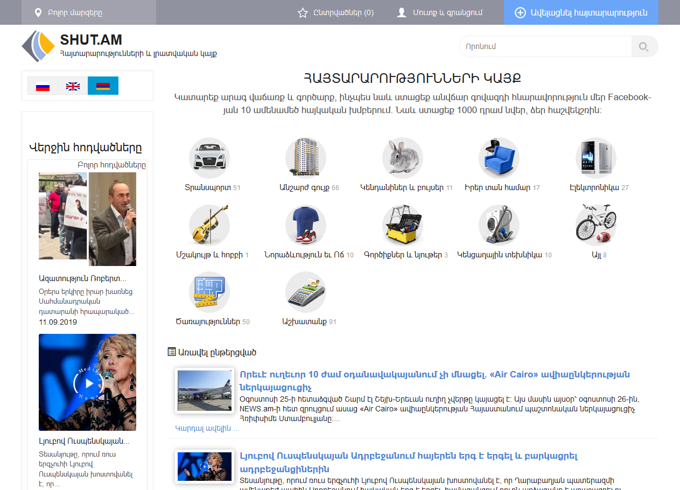Open Ընտրվածներ (0) favorites menu item
Image resolution: width=680 pixels, height=490 pixels.
[336, 12]
